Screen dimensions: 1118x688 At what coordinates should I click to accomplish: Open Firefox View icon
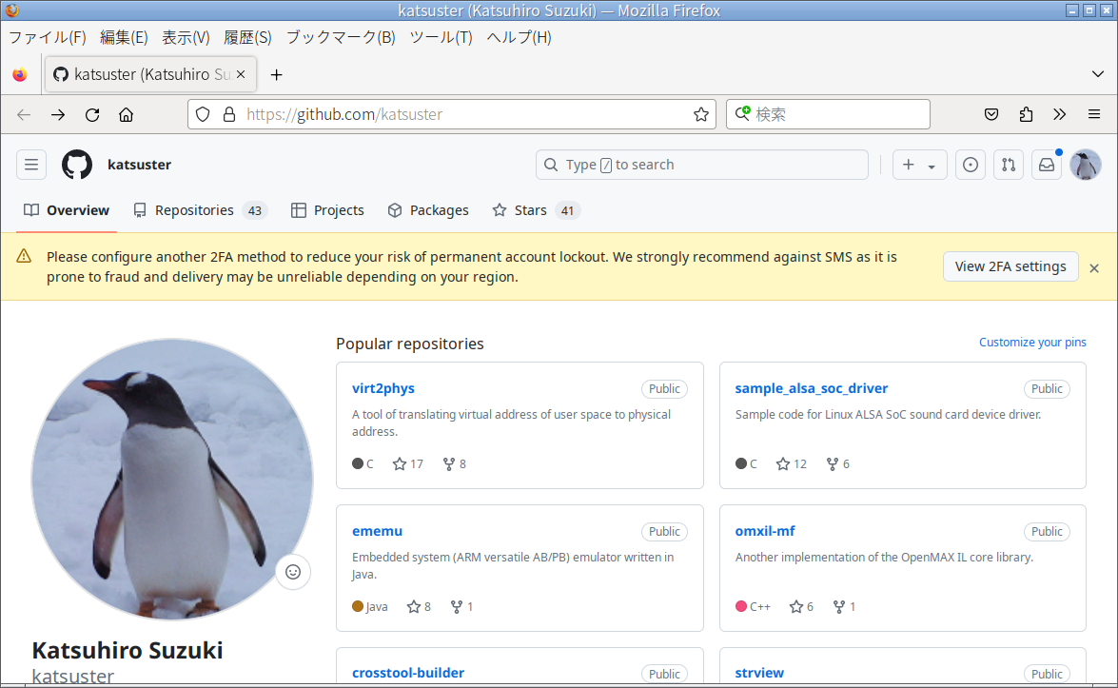click(20, 74)
